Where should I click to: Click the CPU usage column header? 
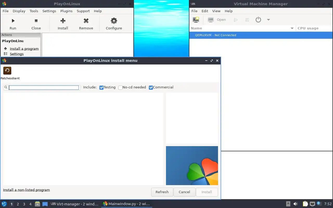coord(314,28)
